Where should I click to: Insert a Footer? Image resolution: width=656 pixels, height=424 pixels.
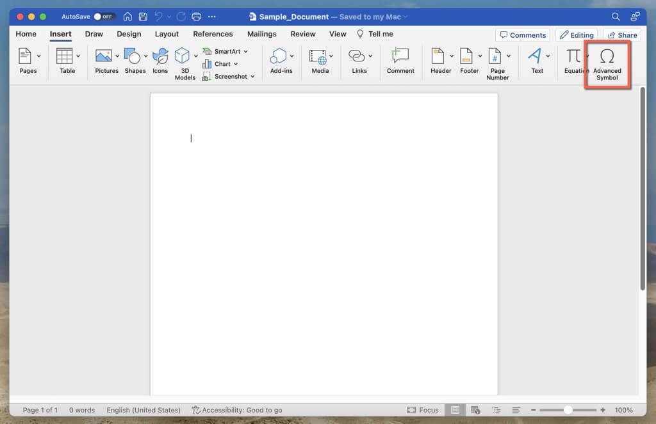(x=466, y=56)
